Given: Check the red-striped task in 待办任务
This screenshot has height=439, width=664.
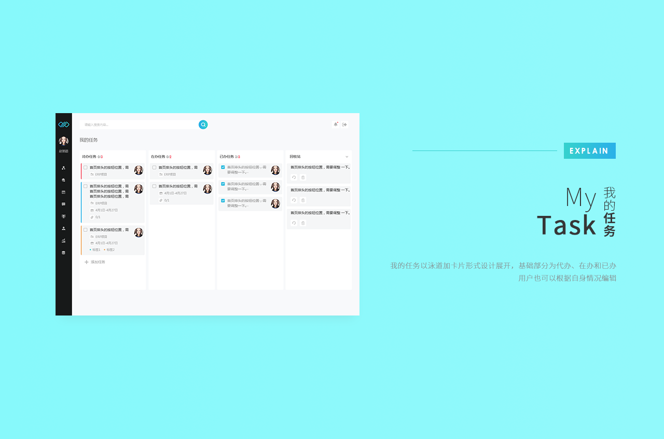Looking at the screenshot, I should (86, 168).
